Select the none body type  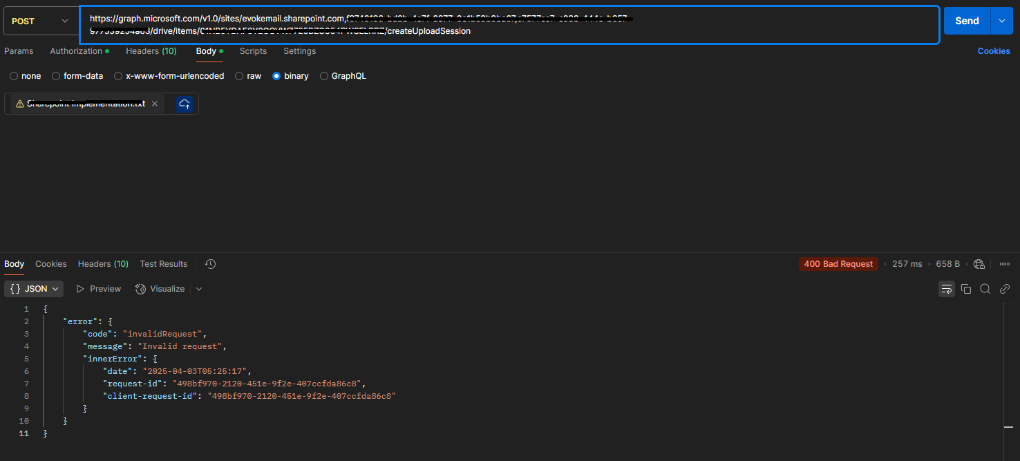(26, 76)
